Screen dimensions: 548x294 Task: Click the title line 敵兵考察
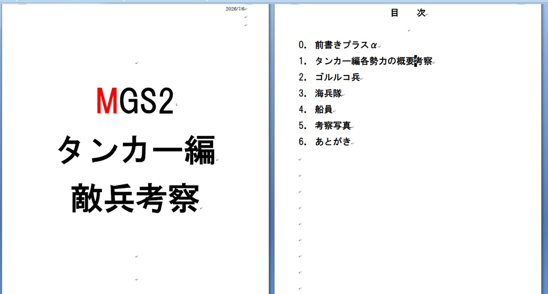(135, 198)
